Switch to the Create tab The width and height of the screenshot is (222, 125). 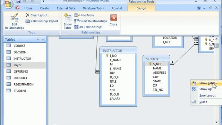pos(44,8)
